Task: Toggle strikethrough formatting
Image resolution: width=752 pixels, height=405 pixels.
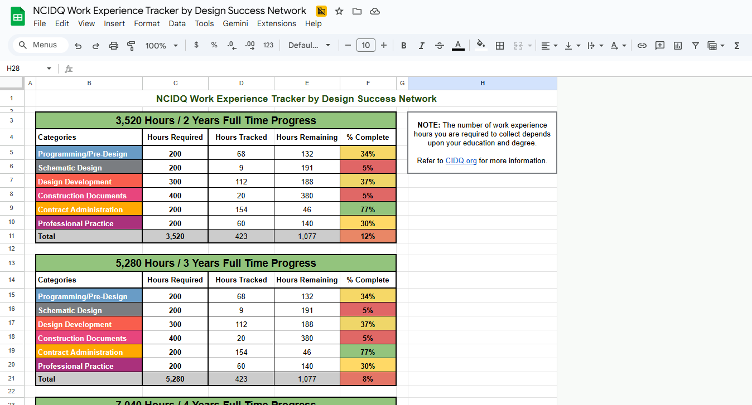Action: (x=440, y=46)
